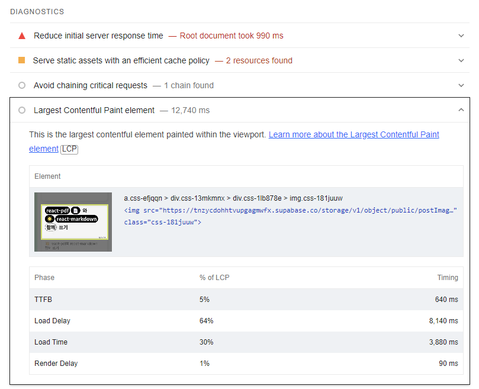Click the grey circle beside Avoid chaining critical requests
This screenshot has width=479, height=389.
[x=22, y=85]
